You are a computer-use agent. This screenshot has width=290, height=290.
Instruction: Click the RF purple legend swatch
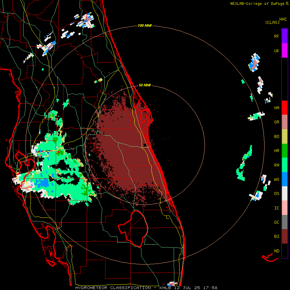click(285, 36)
